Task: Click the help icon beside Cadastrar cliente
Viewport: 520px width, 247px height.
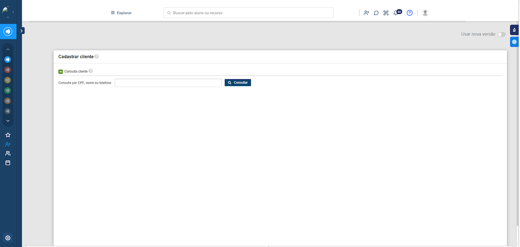Action: 97,57
